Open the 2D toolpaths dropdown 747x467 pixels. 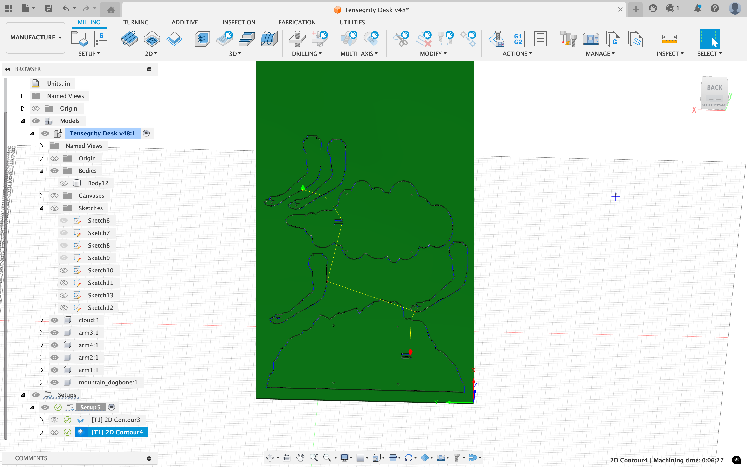(151, 54)
